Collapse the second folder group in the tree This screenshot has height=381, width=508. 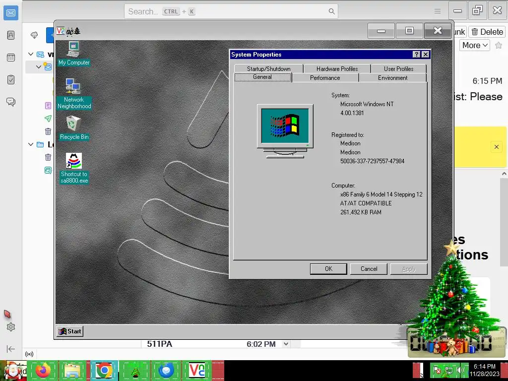click(31, 144)
